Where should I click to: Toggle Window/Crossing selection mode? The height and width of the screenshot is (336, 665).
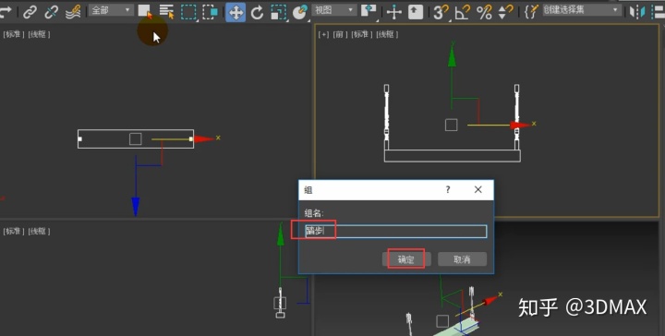(x=211, y=12)
